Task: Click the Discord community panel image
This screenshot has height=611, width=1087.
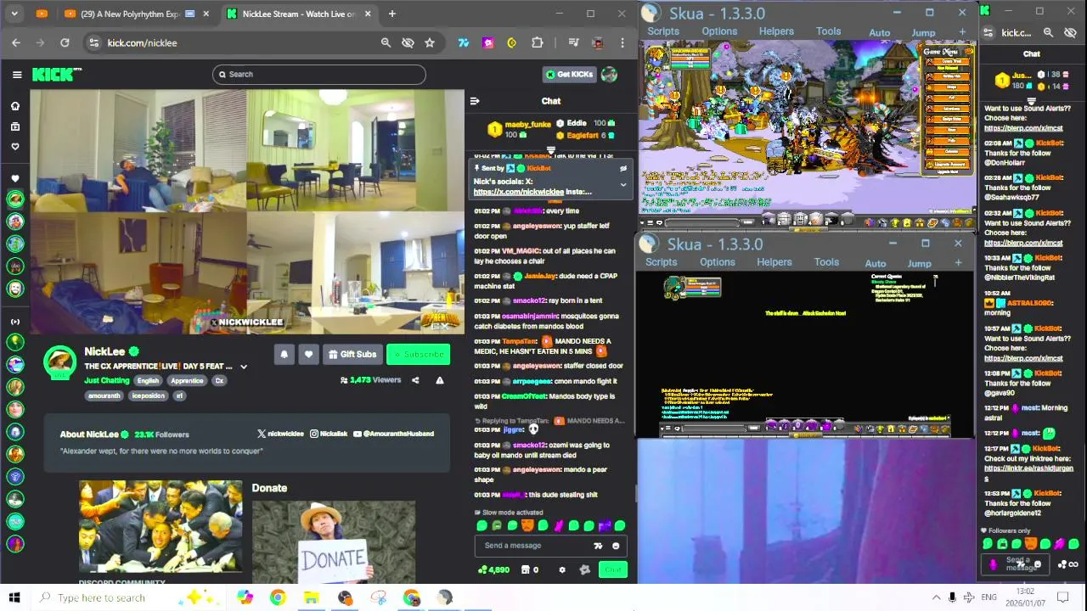Action: pyautogui.click(x=161, y=527)
